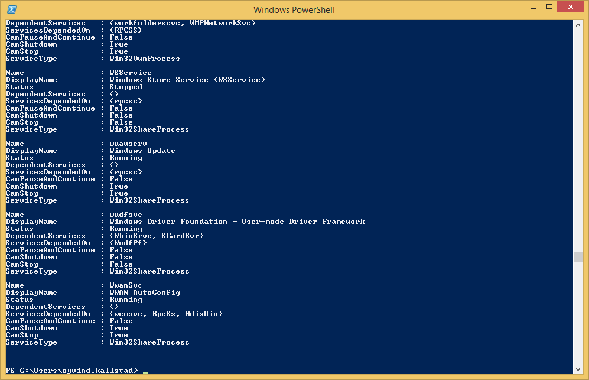Screen dimensions: 589x380
Task: Click the 'wudfsvc' service name
Action: 125,215
